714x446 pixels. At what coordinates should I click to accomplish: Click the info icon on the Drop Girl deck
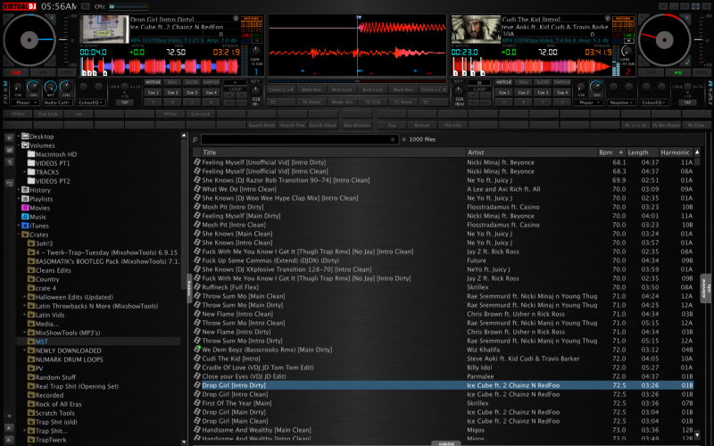pyautogui.click(x=236, y=18)
